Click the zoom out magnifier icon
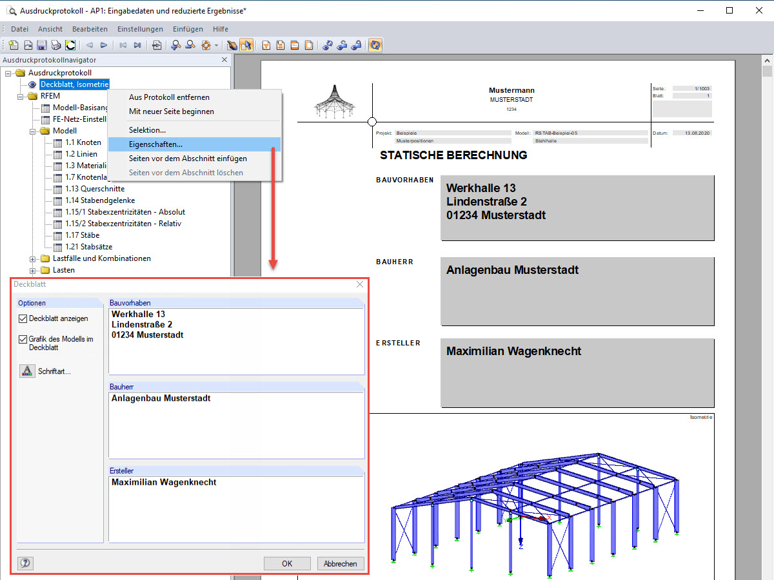The height and width of the screenshot is (580, 774). pyautogui.click(x=190, y=45)
